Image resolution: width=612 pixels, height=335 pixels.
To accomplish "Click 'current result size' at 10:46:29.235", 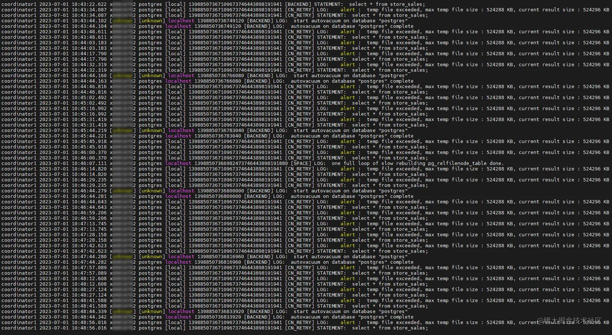I will pos(546,180).
